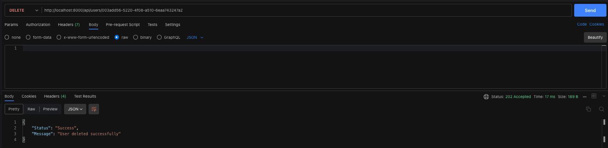Open the Cookies link
This screenshot has height=148, width=608.
597,24
